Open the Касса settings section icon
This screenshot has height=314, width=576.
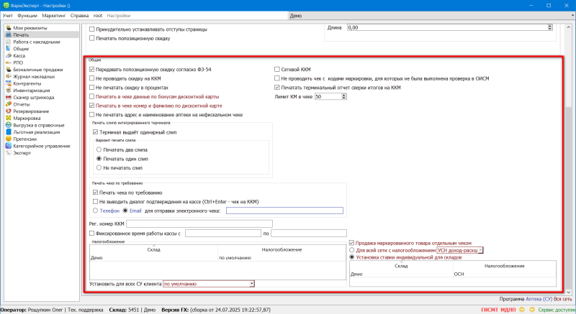pyautogui.click(x=7, y=55)
